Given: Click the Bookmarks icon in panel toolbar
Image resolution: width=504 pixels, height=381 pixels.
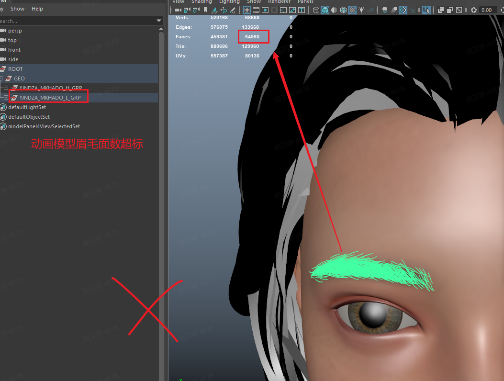Looking at the screenshot, I should point(205,10).
